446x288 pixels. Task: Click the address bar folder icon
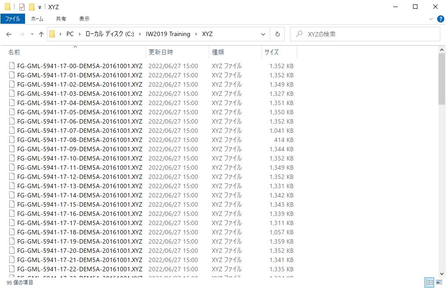pos(52,34)
